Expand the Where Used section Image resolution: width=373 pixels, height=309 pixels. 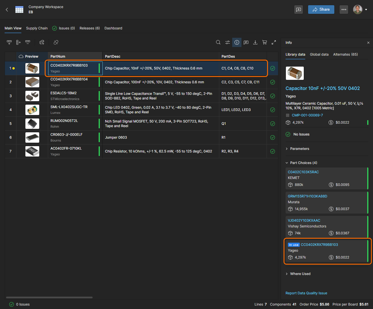(300, 274)
